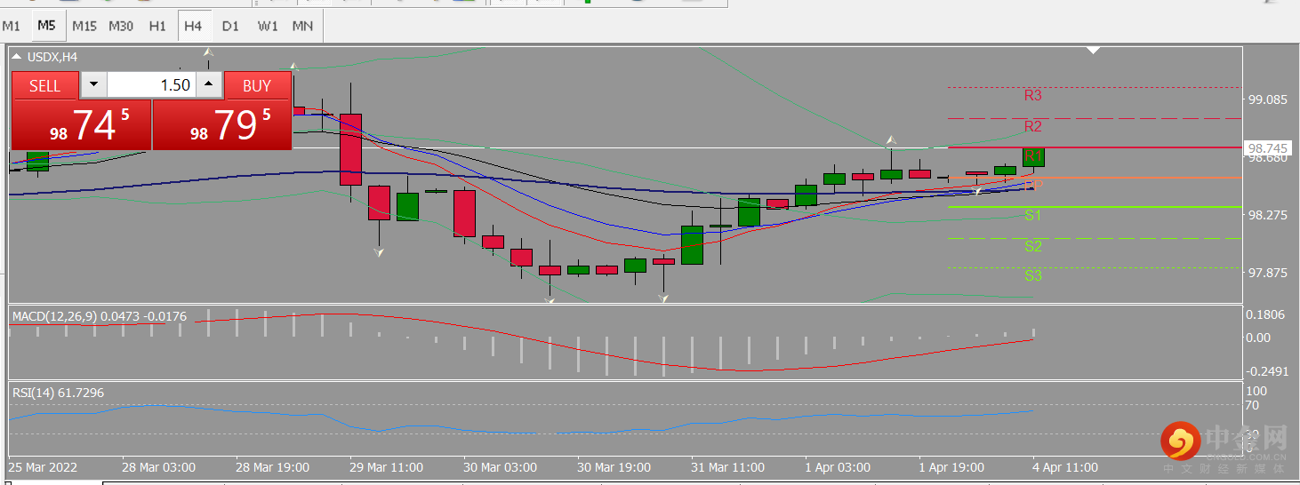Image resolution: width=1300 pixels, height=485 pixels.
Task: Click the R1 pivot level label
Action: pos(1032,156)
